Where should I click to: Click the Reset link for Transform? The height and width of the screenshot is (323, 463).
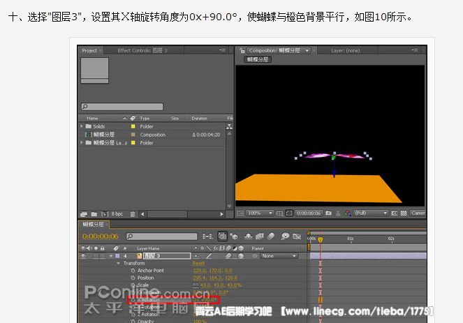pyautogui.click(x=198, y=263)
